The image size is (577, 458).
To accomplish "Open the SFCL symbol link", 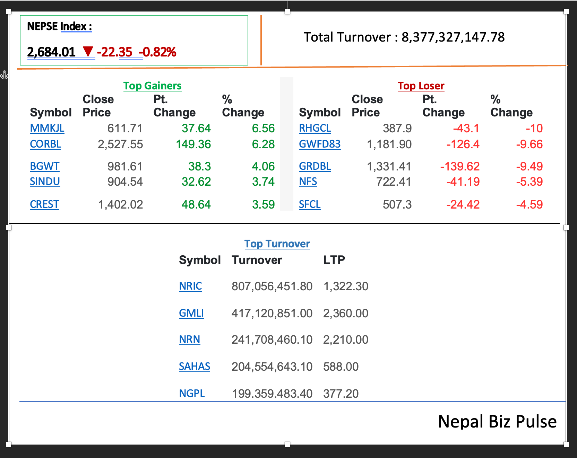I will click(310, 204).
